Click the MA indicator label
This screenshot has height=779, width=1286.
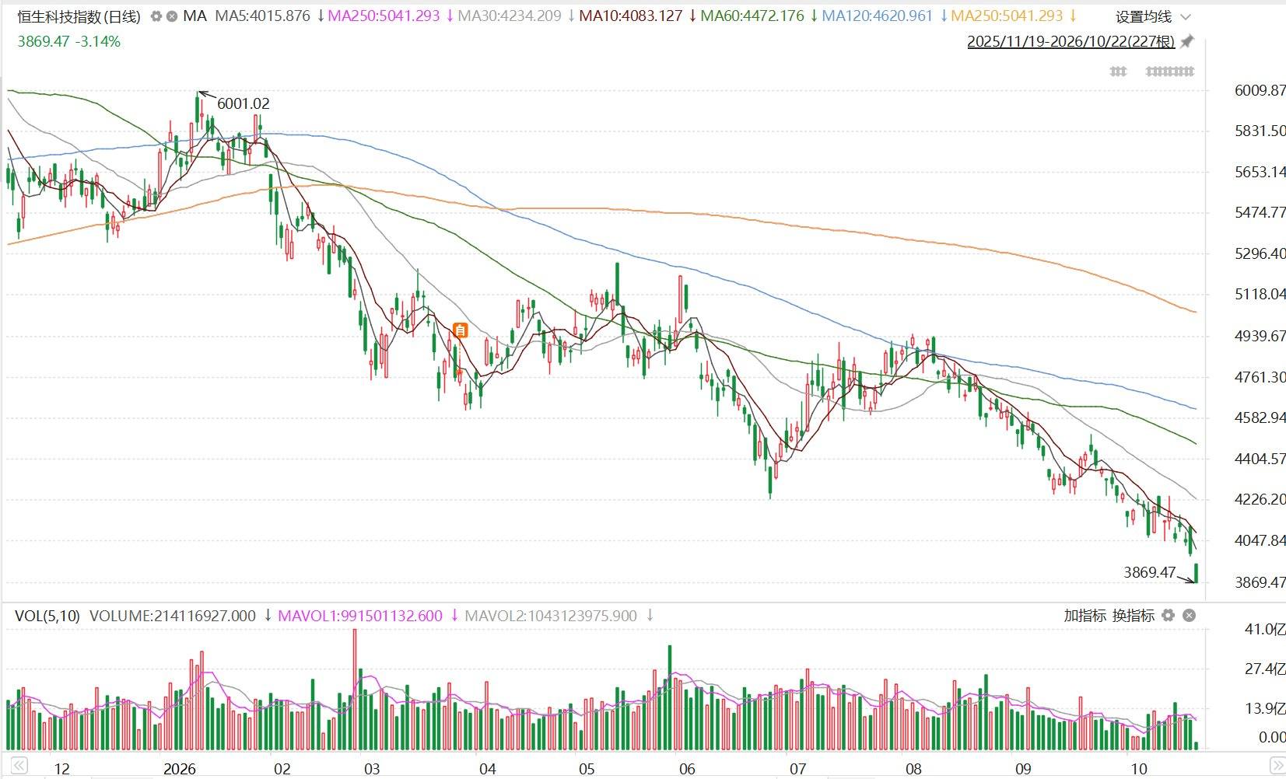[x=194, y=16]
